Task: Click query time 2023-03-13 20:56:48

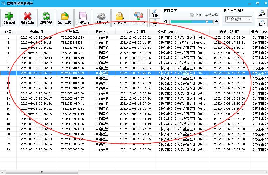Action: tap(36, 58)
